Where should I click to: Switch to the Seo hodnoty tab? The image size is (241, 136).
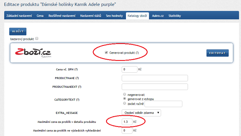pos(115,16)
